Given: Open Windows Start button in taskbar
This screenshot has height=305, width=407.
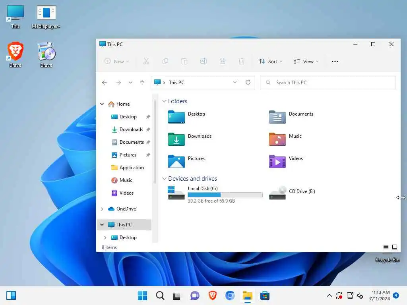Looking at the screenshot, I should (x=142, y=295).
